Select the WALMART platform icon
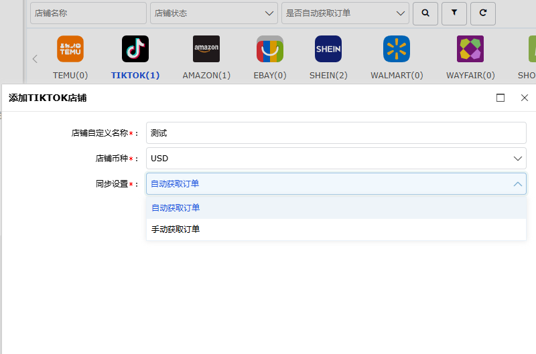 [397, 49]
